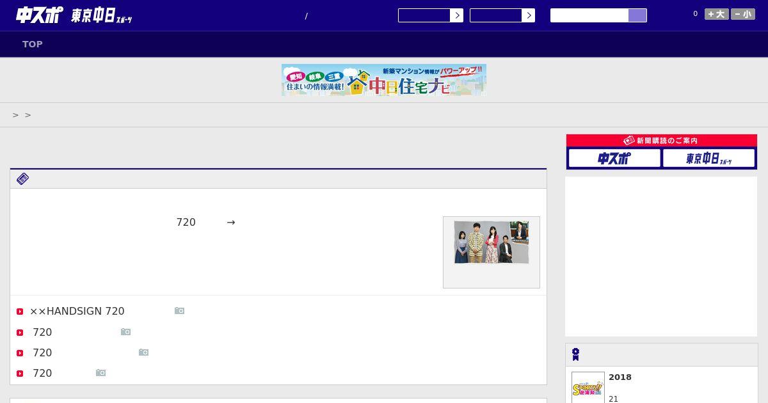Click the camera icon of fourth '720' article
Screen dimensions: 768x403
100,373
